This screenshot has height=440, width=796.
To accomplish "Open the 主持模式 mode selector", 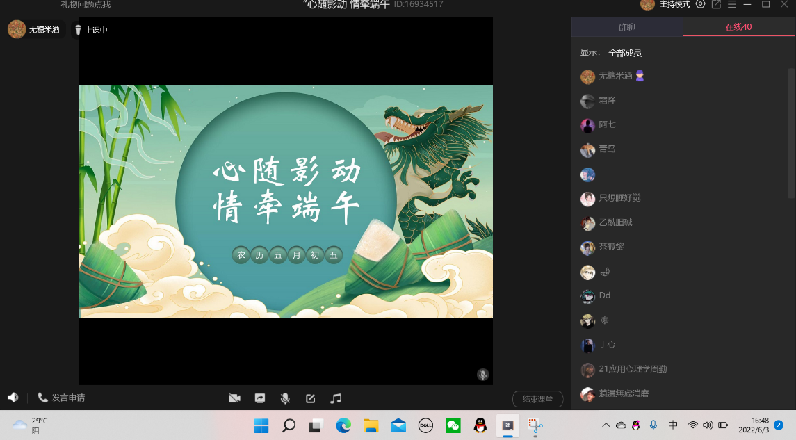I will [674, 5].
